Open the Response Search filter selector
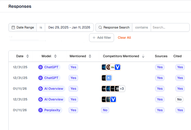Viewport: 191px width, 130px height. tap(114, 27)
